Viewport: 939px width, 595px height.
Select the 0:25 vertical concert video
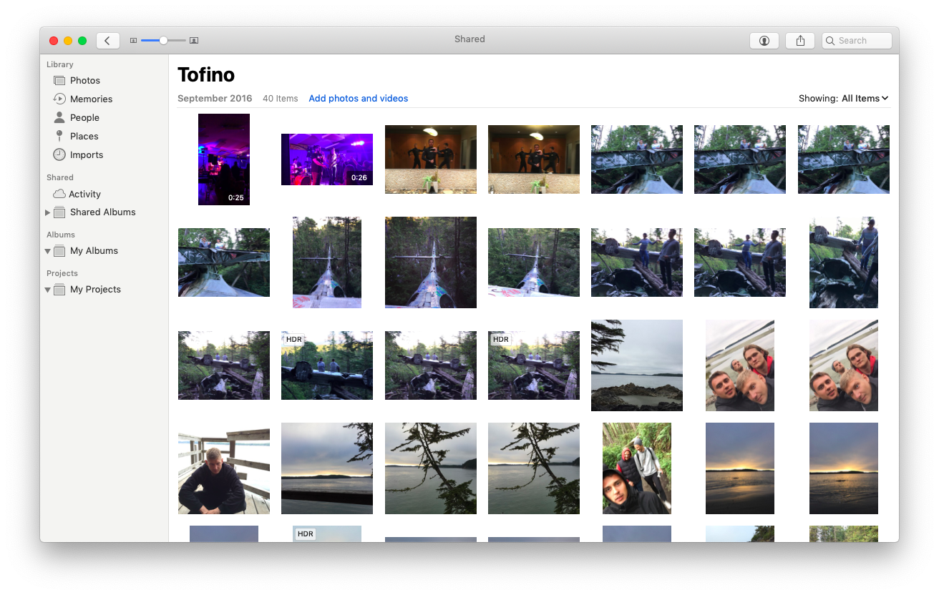click(224, 159)
